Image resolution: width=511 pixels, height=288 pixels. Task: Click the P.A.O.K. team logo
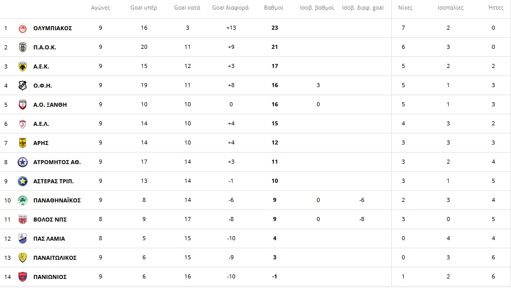click(22, 47)
